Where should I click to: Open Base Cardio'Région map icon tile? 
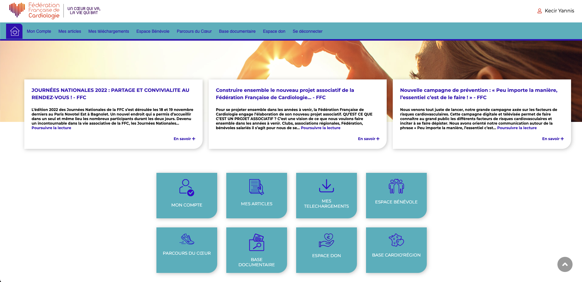tap(396, 240)
